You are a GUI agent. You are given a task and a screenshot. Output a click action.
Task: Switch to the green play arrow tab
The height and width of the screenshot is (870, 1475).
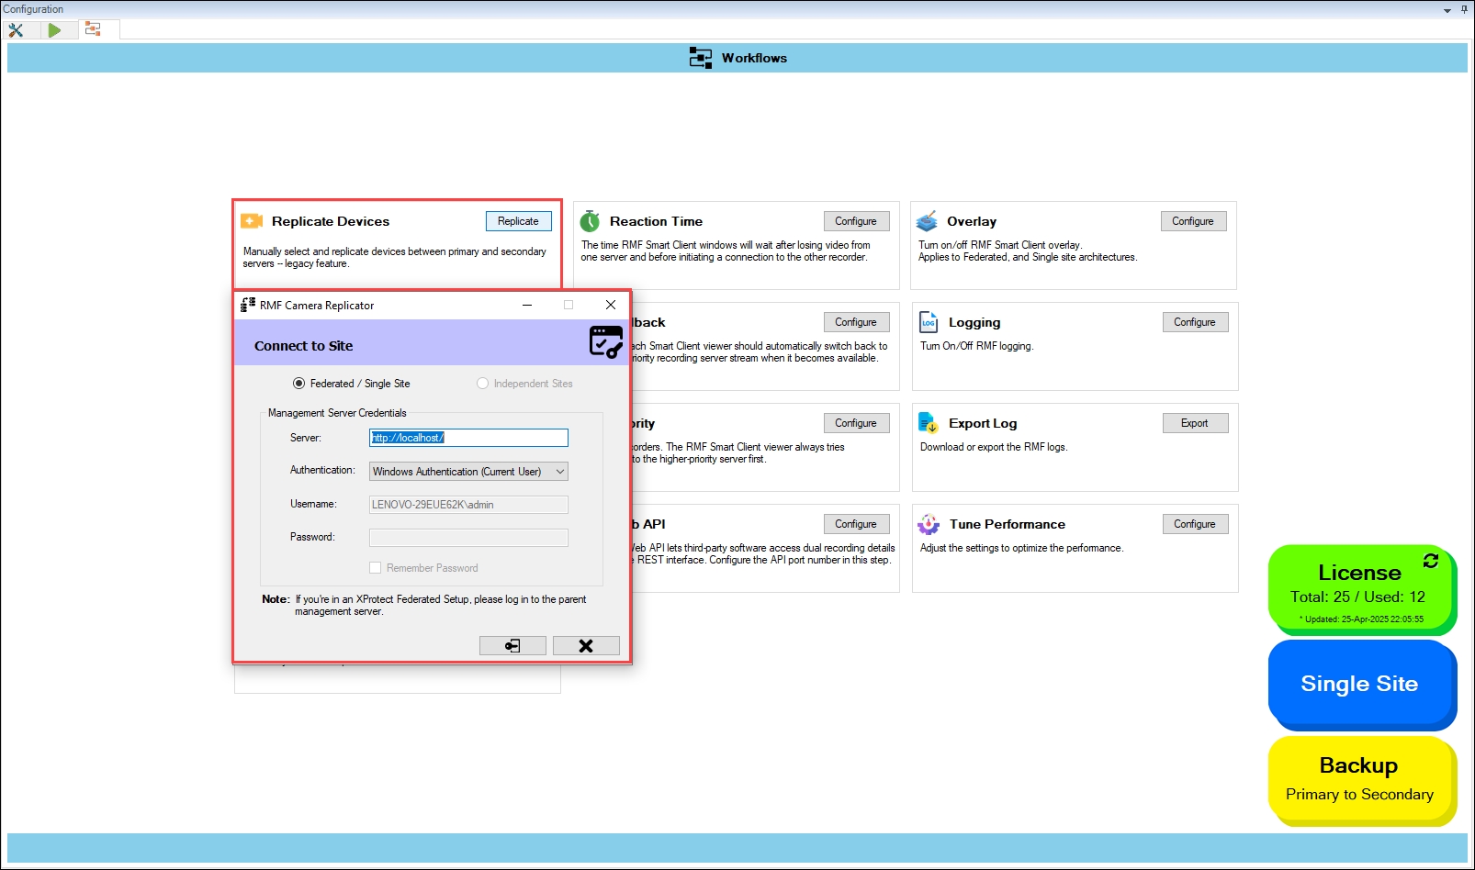54,30
